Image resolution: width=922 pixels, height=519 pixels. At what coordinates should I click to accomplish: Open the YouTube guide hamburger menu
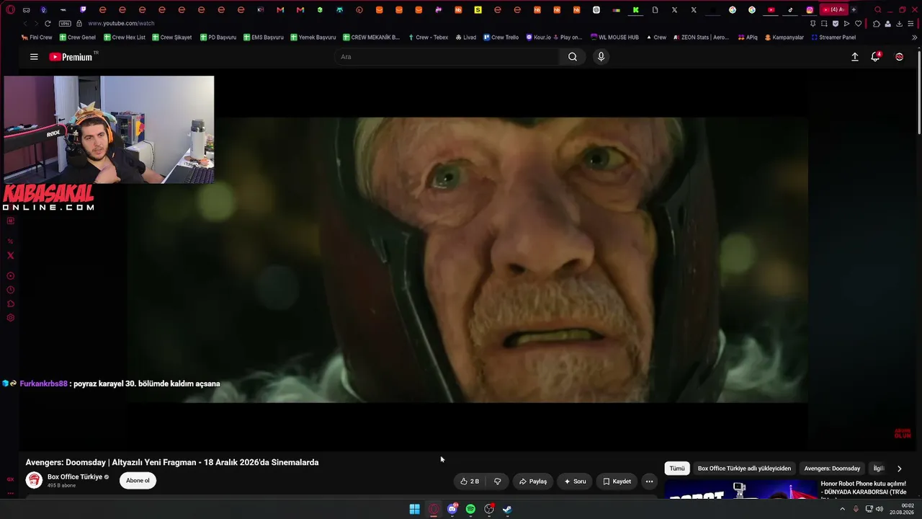34,57
